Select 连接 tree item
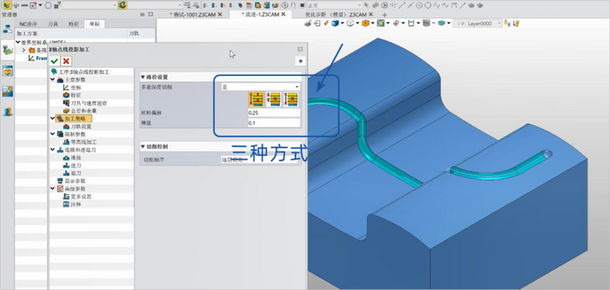610x290 pixels. click(x=75, y=158)
